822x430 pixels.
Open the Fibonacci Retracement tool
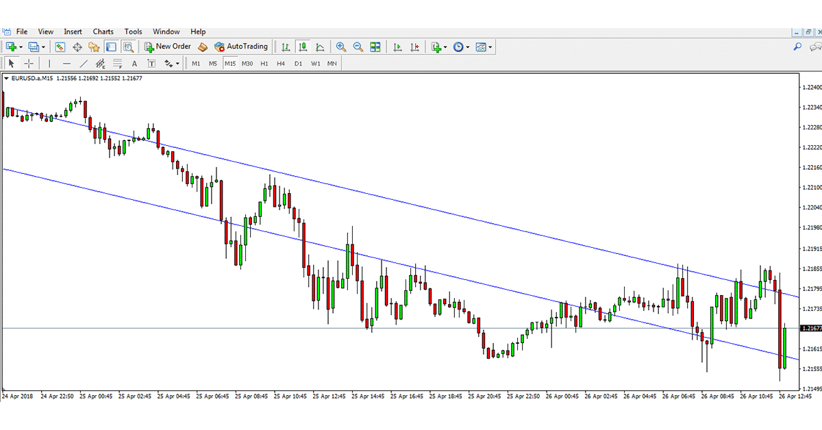[116, 63]
